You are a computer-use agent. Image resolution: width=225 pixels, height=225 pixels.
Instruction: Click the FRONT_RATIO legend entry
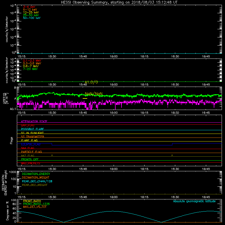pos(32,201)
